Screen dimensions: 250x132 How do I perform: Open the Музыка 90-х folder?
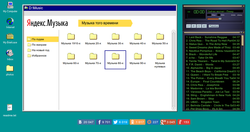point(137,59)
